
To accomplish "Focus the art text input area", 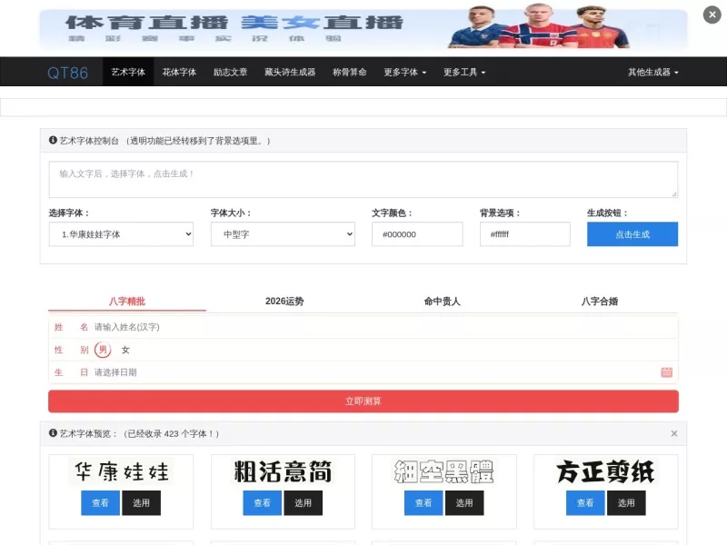I will tap(363, 179).
